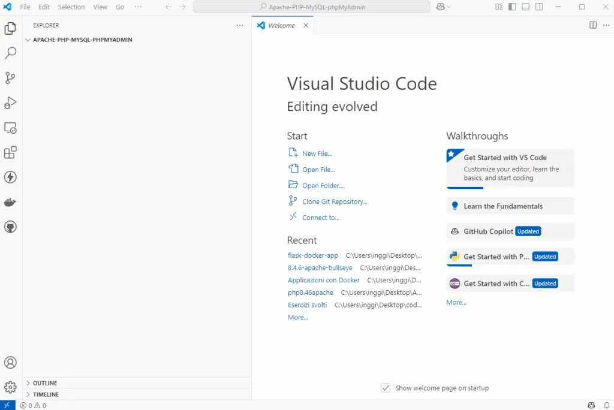Show more menu items via ellipsis
This screenshot has height=410, width=614.
click(x=139, y=7)
